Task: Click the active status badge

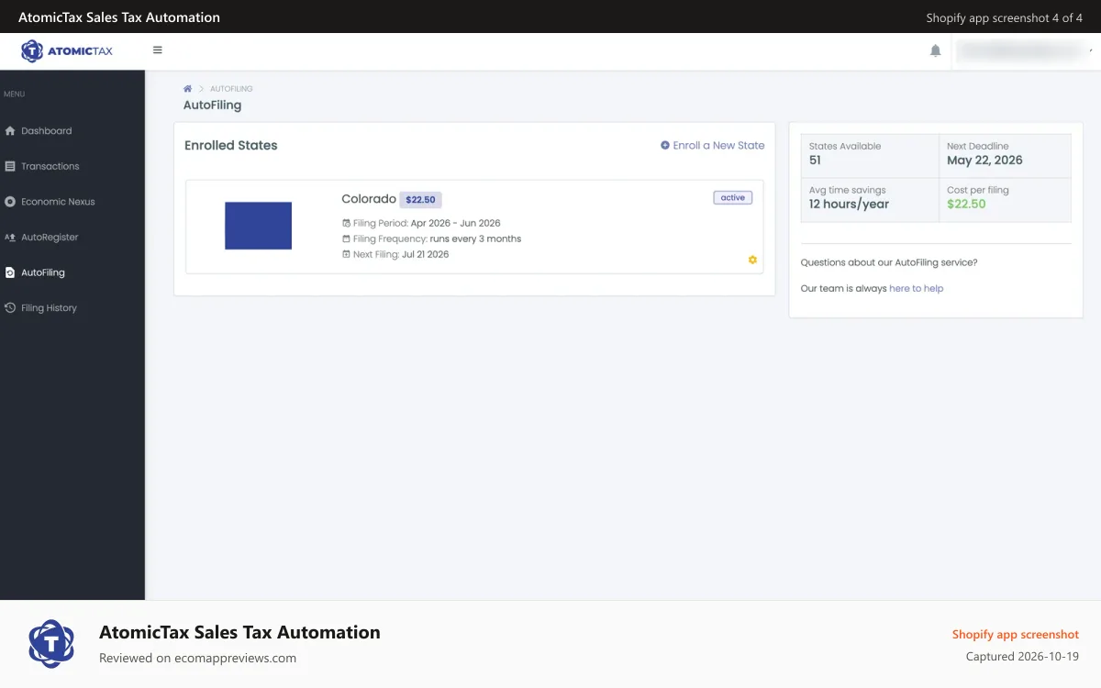Action: (733, 197)
